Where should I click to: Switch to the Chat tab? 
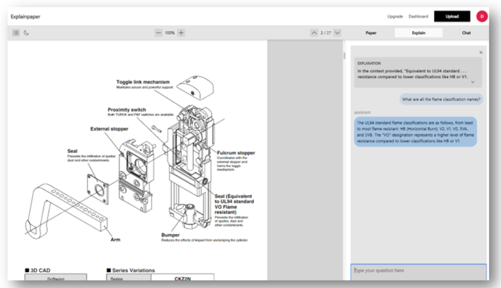[466, 33]
